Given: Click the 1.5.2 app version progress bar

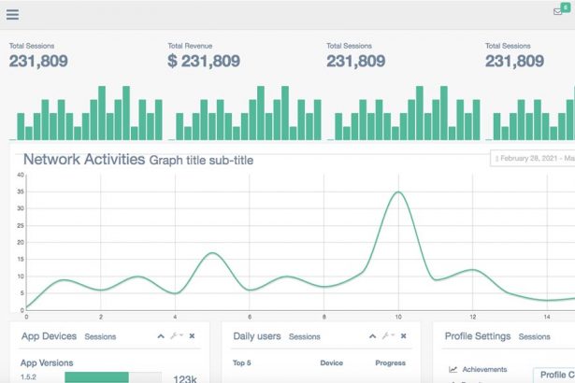Looking at the screenshot, I should pos(96,376).
